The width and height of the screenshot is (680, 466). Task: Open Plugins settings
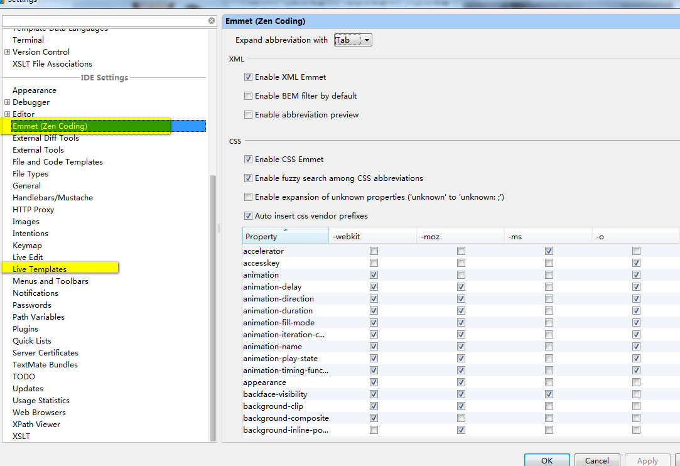click(25, 329)
